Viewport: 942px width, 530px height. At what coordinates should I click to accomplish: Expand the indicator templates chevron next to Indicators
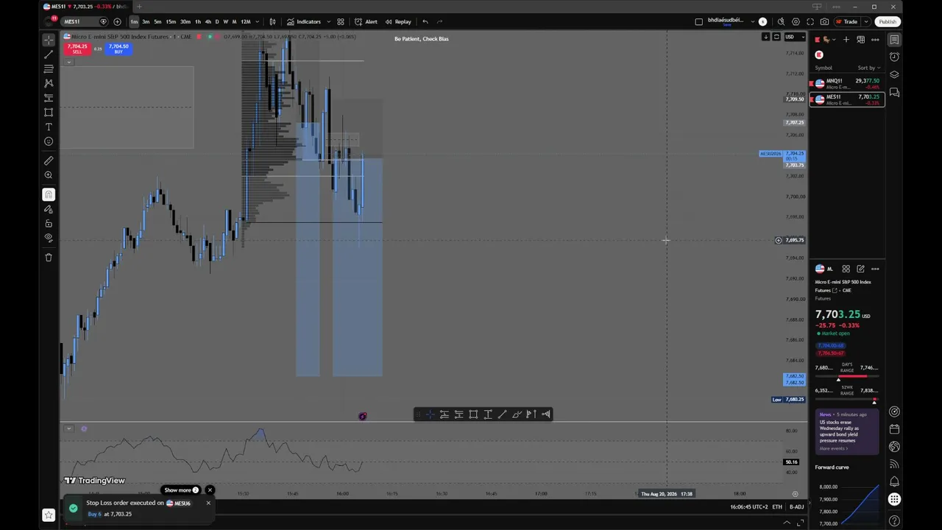tap(328, 21)
